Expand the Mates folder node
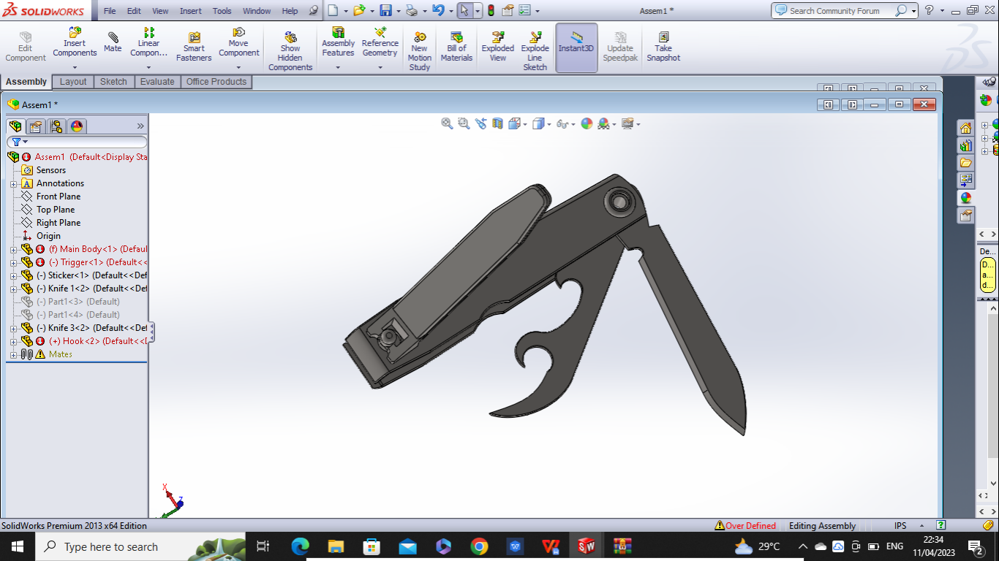 13,354
